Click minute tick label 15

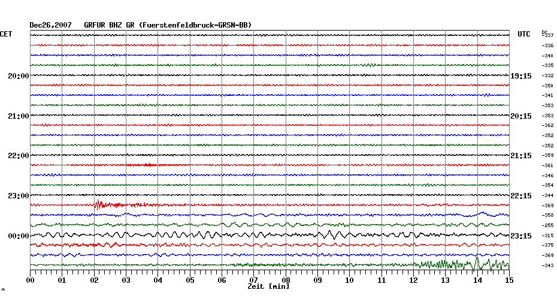pyautogui.click(x=509, y=280)
